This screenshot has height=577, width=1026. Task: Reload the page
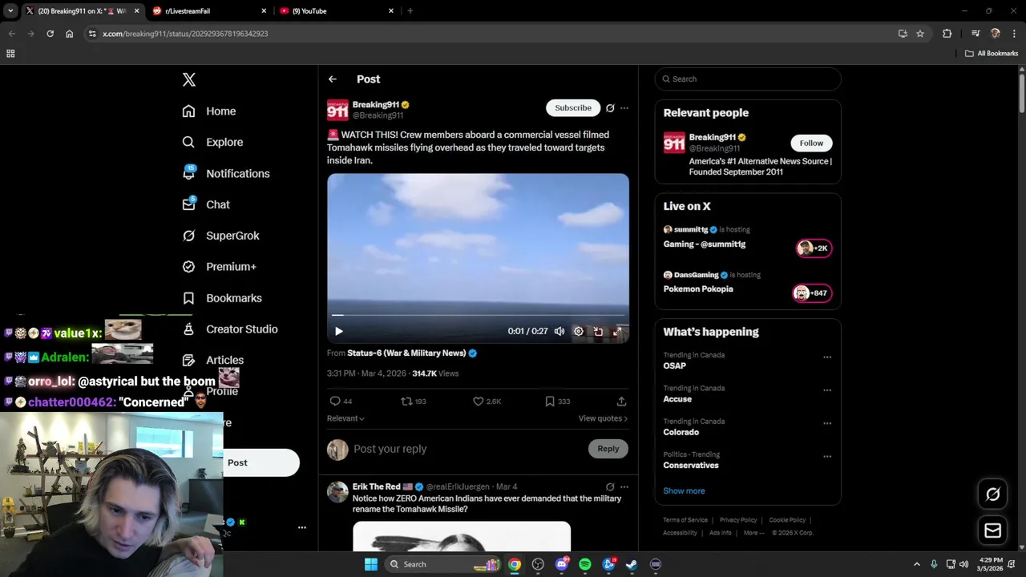point(50,34)
